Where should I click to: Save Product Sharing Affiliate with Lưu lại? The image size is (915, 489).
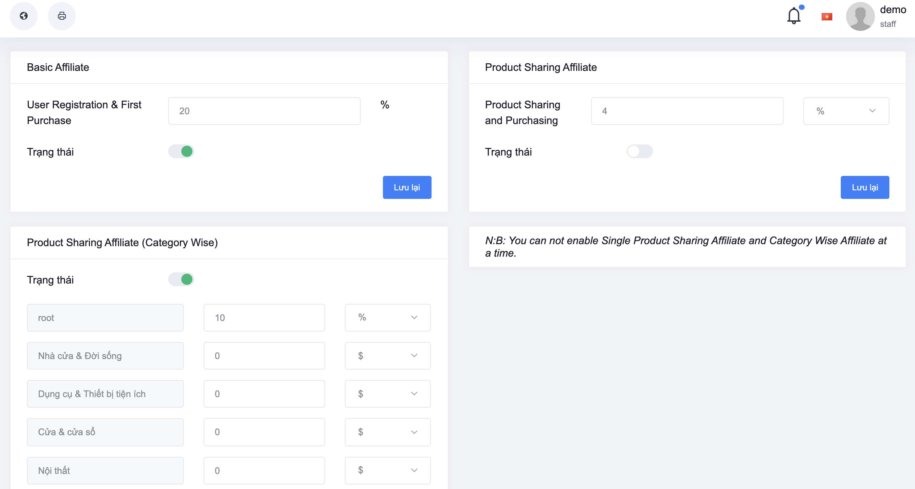(x=865, y=187)
